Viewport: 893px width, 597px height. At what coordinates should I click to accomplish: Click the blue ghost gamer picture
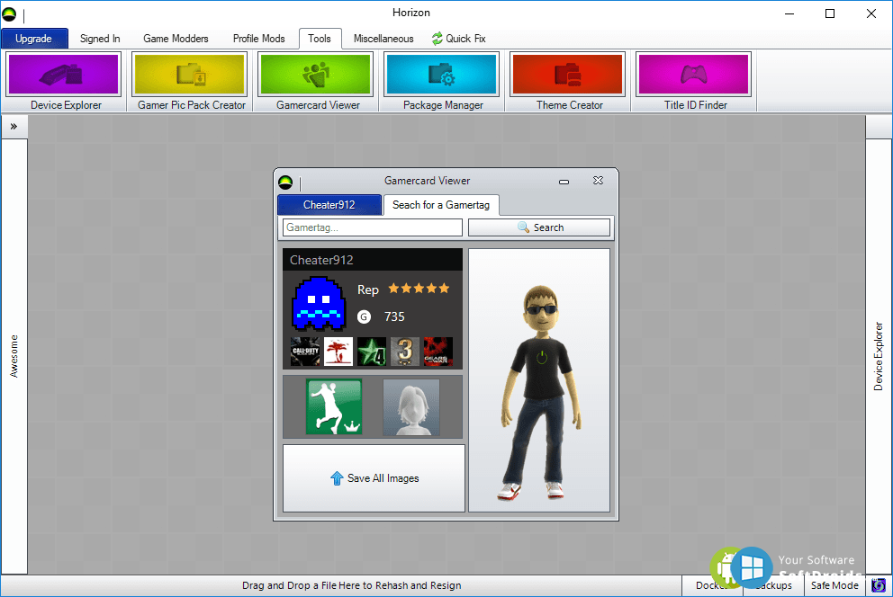[319, 304]
